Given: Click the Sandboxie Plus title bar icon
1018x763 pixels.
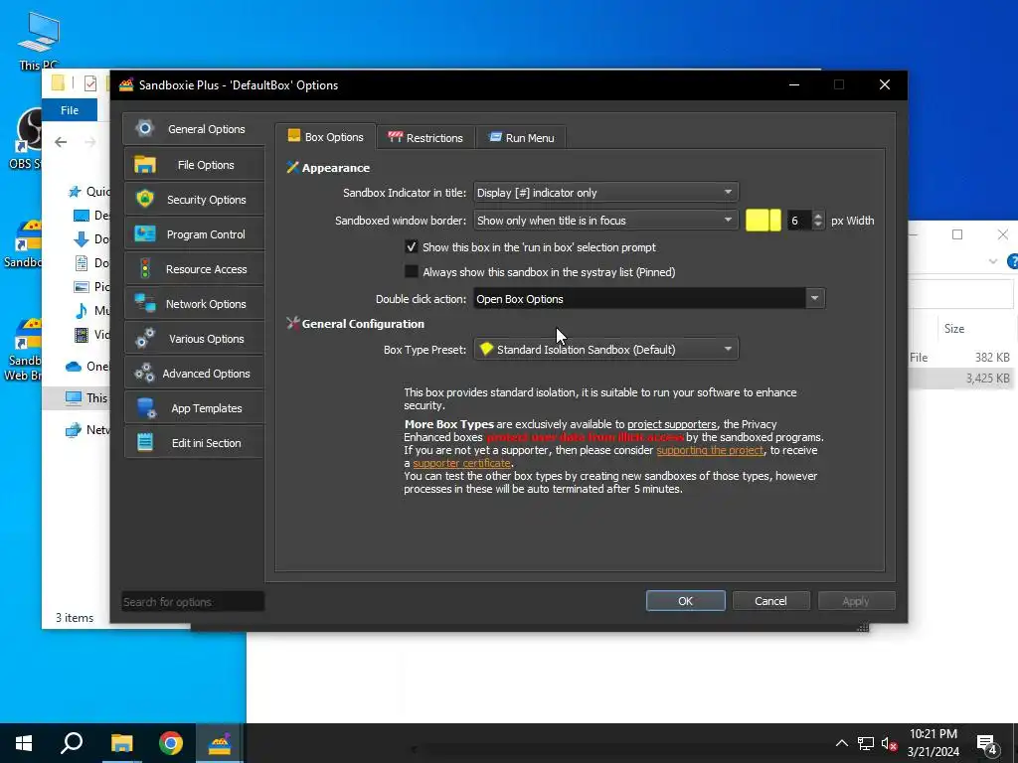Looking at the screenshot, I should tap(126, 85).
